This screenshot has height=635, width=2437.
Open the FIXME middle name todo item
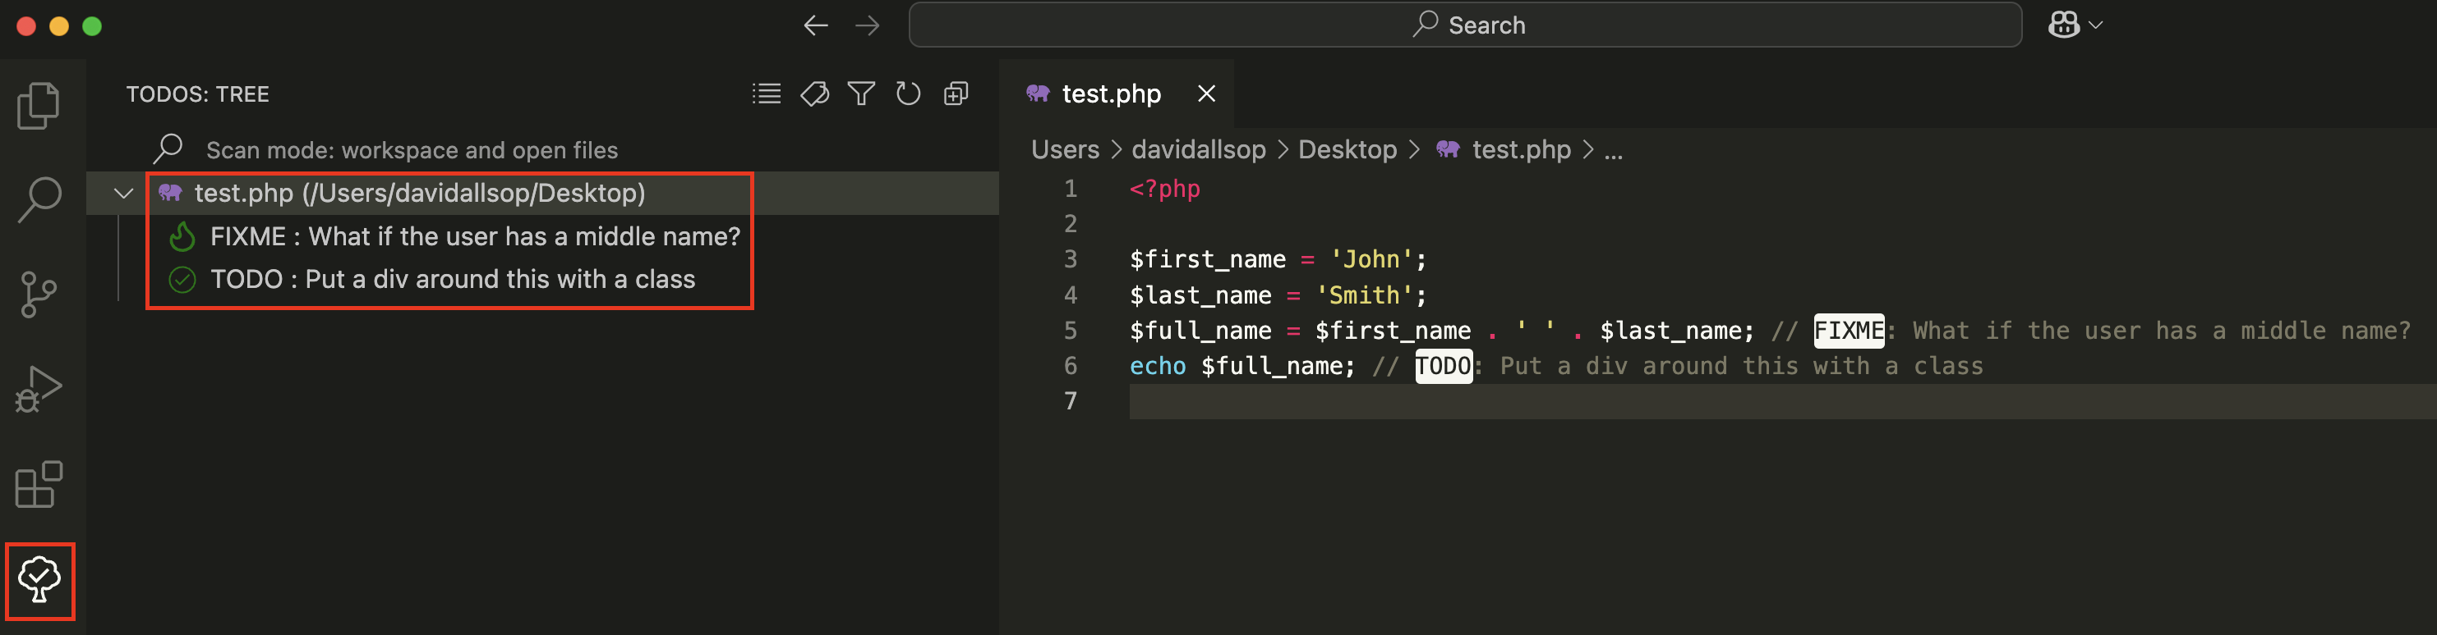coord(474,236)
